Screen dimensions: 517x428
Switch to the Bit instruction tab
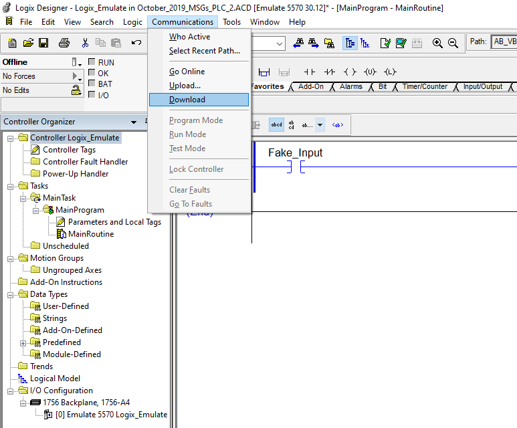383,86
